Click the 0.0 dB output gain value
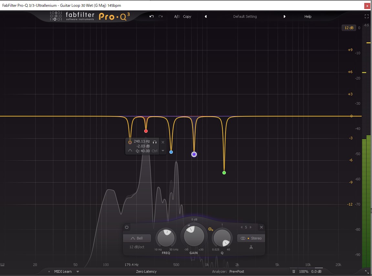Viewport: 372px width, 276px height. pos(316,271)
